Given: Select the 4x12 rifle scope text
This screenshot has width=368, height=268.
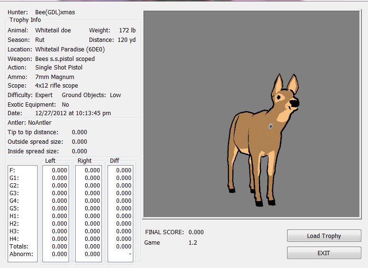Looking at the screenshot, I should (57, 86).
